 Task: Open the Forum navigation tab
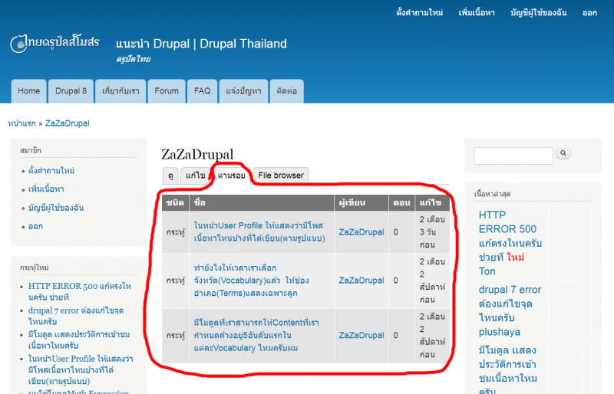point(167,91)
